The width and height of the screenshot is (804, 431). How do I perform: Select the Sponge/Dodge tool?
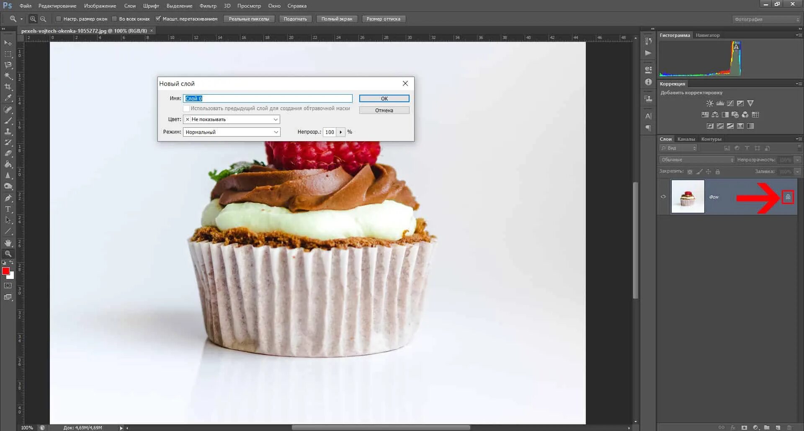8,186
